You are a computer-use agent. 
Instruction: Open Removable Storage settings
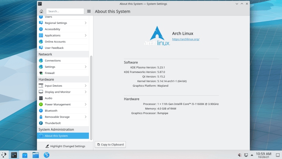pos(57,117)
